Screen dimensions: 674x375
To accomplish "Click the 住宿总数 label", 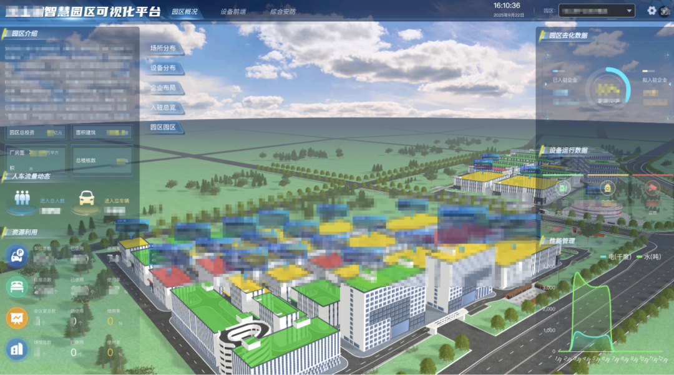I will 42,280.
